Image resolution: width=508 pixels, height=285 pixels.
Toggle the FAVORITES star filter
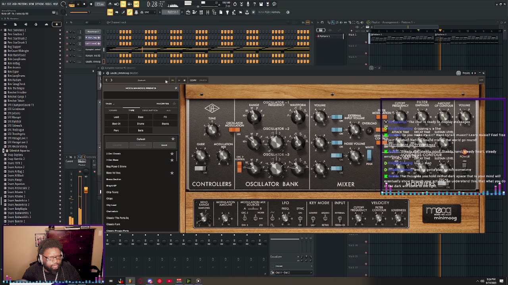point(174,104)
